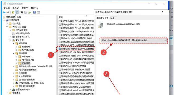The width and height of the screenshot is (174, 95).
Task: Collapse the 帐户策略 tree node
Action: [x=13, y=43]
